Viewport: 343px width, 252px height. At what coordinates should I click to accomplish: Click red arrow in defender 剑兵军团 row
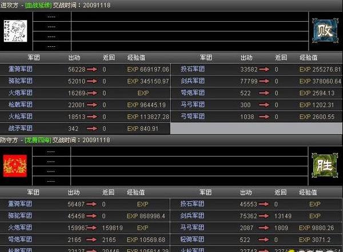click(x=263, y=216)
